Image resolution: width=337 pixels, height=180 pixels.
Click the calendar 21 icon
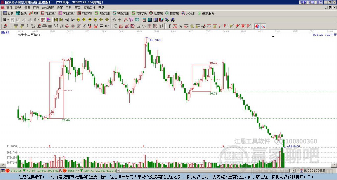(x=144, y=20)
